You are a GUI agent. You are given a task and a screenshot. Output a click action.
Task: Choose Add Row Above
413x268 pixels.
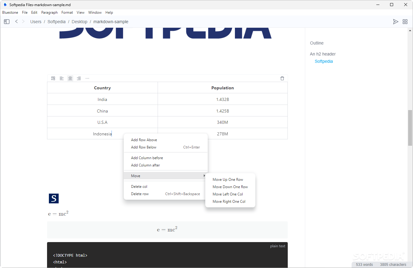(x=166, y=140)
